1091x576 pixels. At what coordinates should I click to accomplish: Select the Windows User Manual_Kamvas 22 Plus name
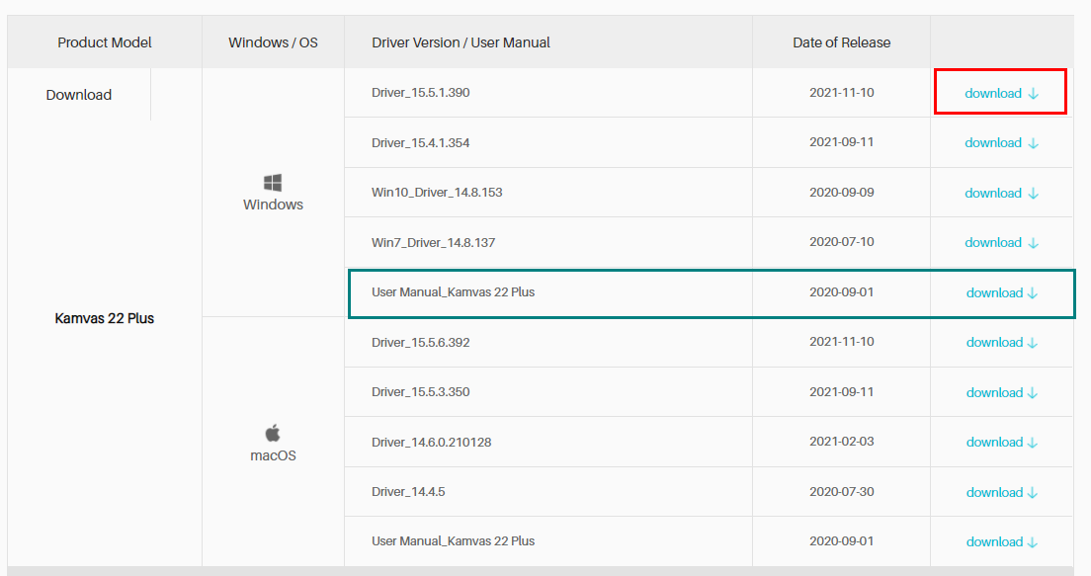coord(453,292)
